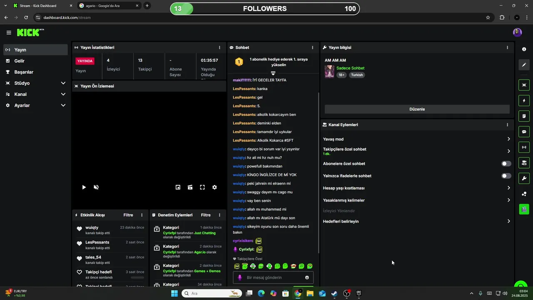Go to Başarılar in the sidebar
This screenshot has height=300, width=533.
35,72
